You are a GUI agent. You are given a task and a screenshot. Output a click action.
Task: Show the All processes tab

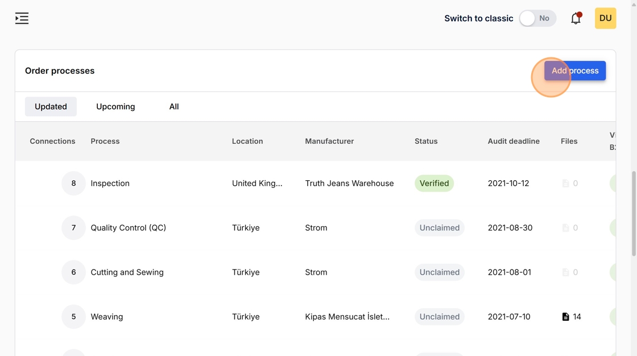[174, 106]
